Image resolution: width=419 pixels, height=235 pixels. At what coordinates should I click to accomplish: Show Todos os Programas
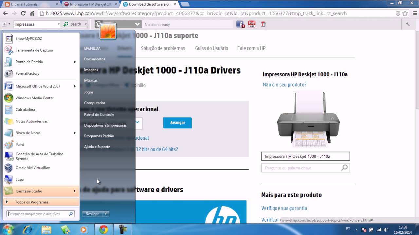coord(41,202)
